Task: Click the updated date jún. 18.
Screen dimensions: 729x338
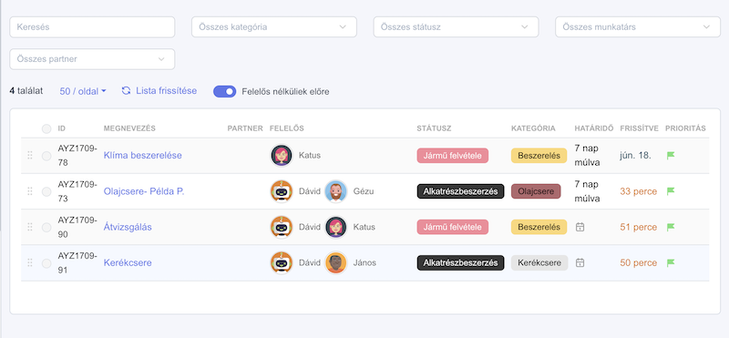Action: (635, 155)
